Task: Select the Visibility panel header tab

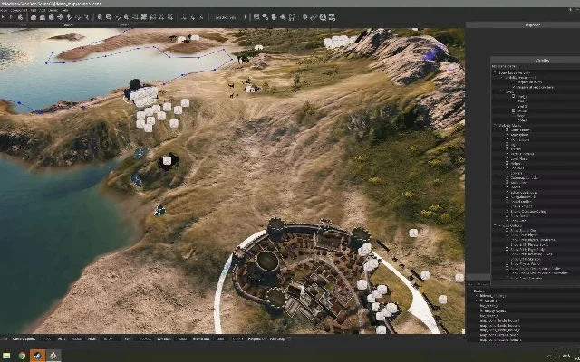Action: (542, 60)
